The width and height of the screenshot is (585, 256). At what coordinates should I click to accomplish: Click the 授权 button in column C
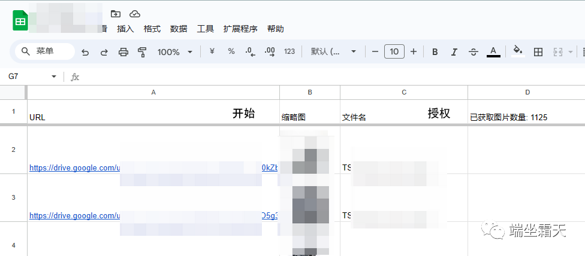[x=439, y=114]
